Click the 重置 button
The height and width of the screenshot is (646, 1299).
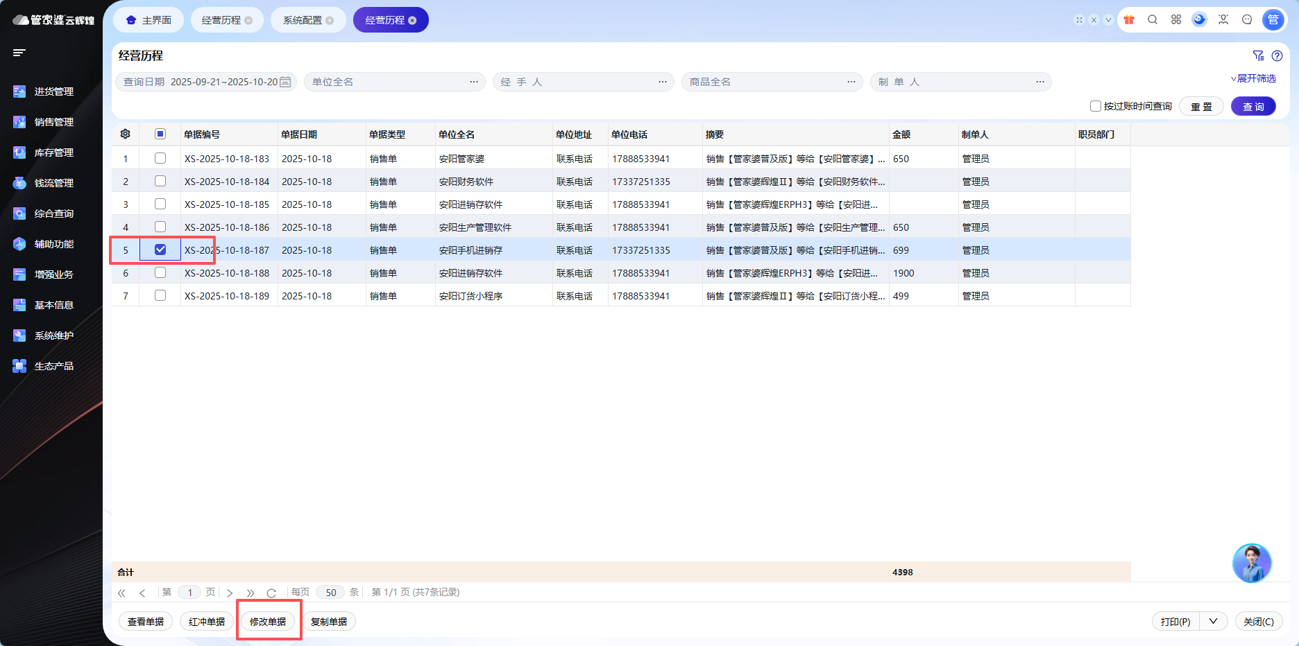pyautogui.click(x=1201, y=106)
